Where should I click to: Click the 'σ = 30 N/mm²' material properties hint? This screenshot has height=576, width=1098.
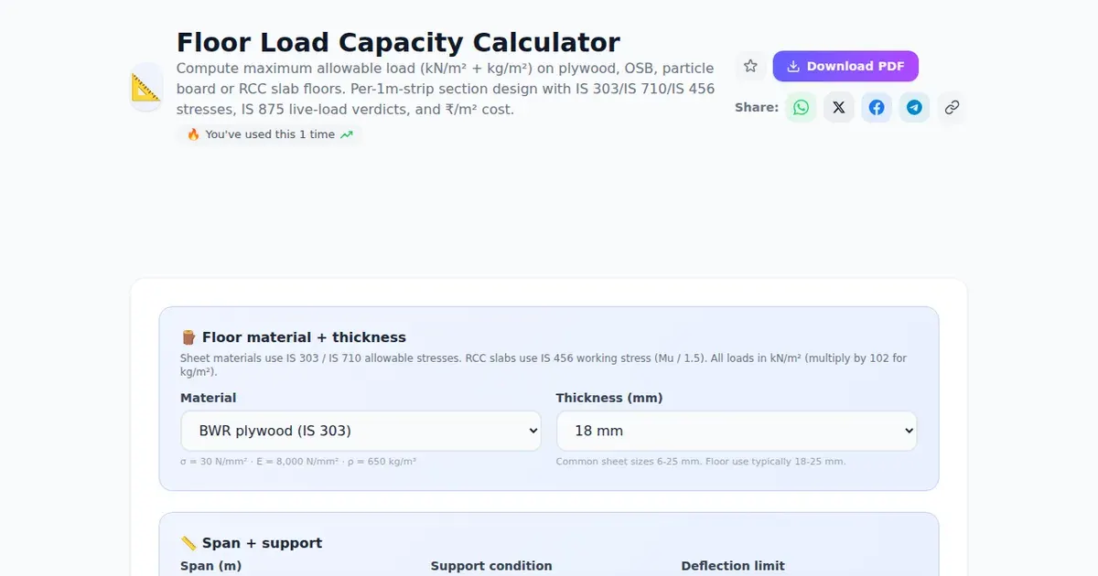pyautogui.click(x=298, y=462)
